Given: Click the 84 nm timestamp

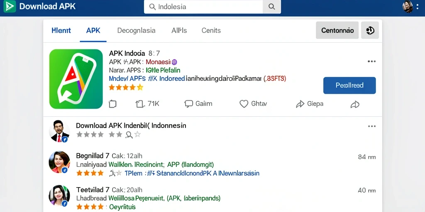Looking at the screenshot, I should (367, 157).
